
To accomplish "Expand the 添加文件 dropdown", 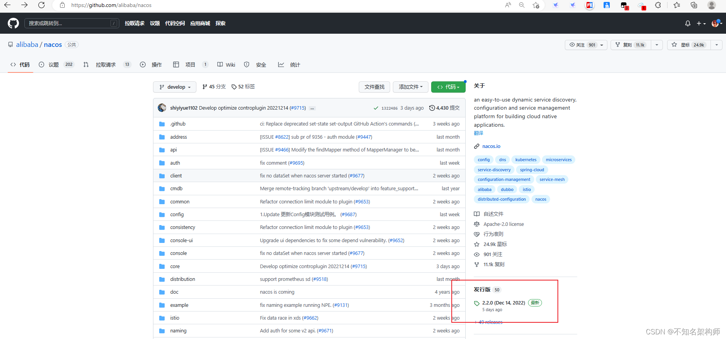I will (x=410, y=87).
